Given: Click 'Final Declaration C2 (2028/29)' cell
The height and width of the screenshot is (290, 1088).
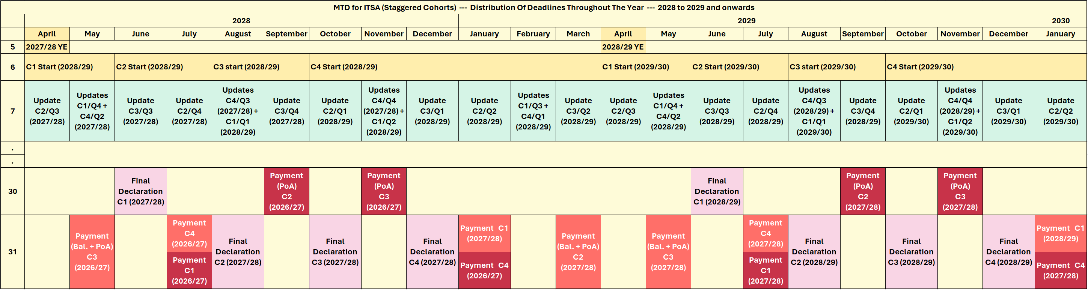Looking at the screenshot, I should pos(814,252).
